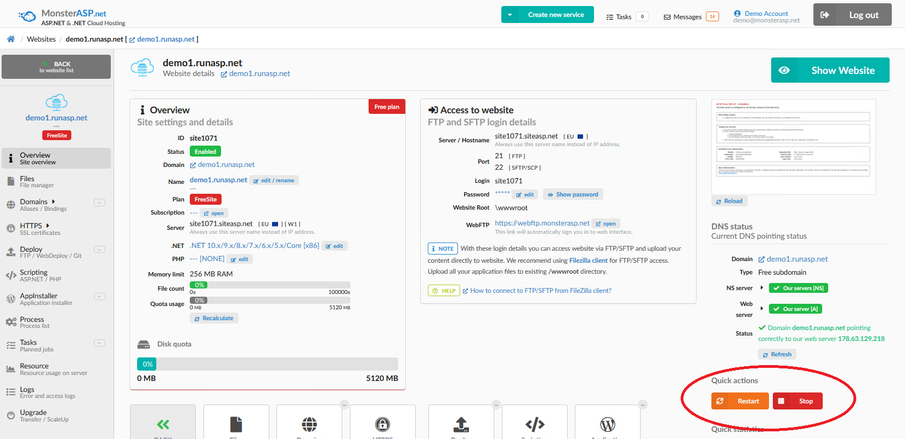Expand the HTTPS submenu arrow

[48, 226]
